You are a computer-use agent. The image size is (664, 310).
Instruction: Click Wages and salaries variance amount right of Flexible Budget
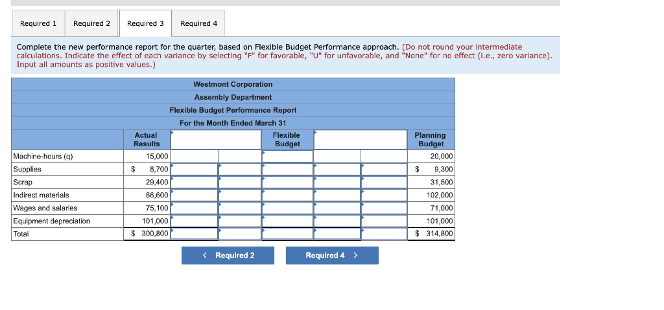coord(337,208)
